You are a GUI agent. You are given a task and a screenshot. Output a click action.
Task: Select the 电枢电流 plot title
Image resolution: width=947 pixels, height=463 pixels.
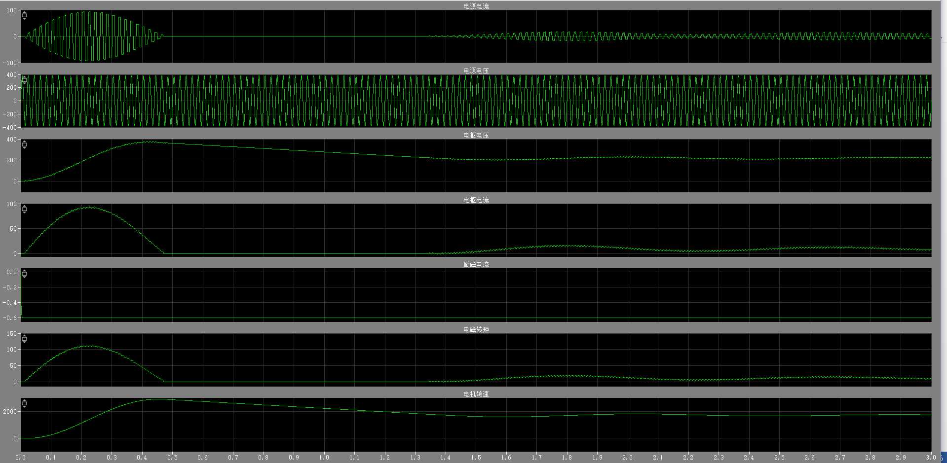tap(476, 200)
